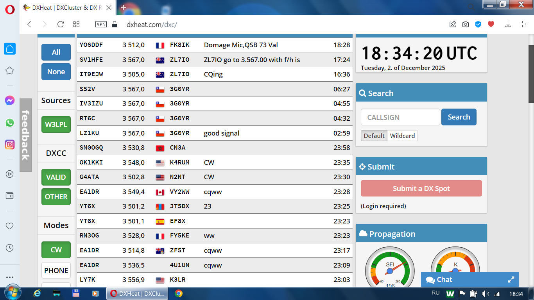534x300 pixels.
Task: Toggle the VALID DXCC filter
Action: pos(56,177)
